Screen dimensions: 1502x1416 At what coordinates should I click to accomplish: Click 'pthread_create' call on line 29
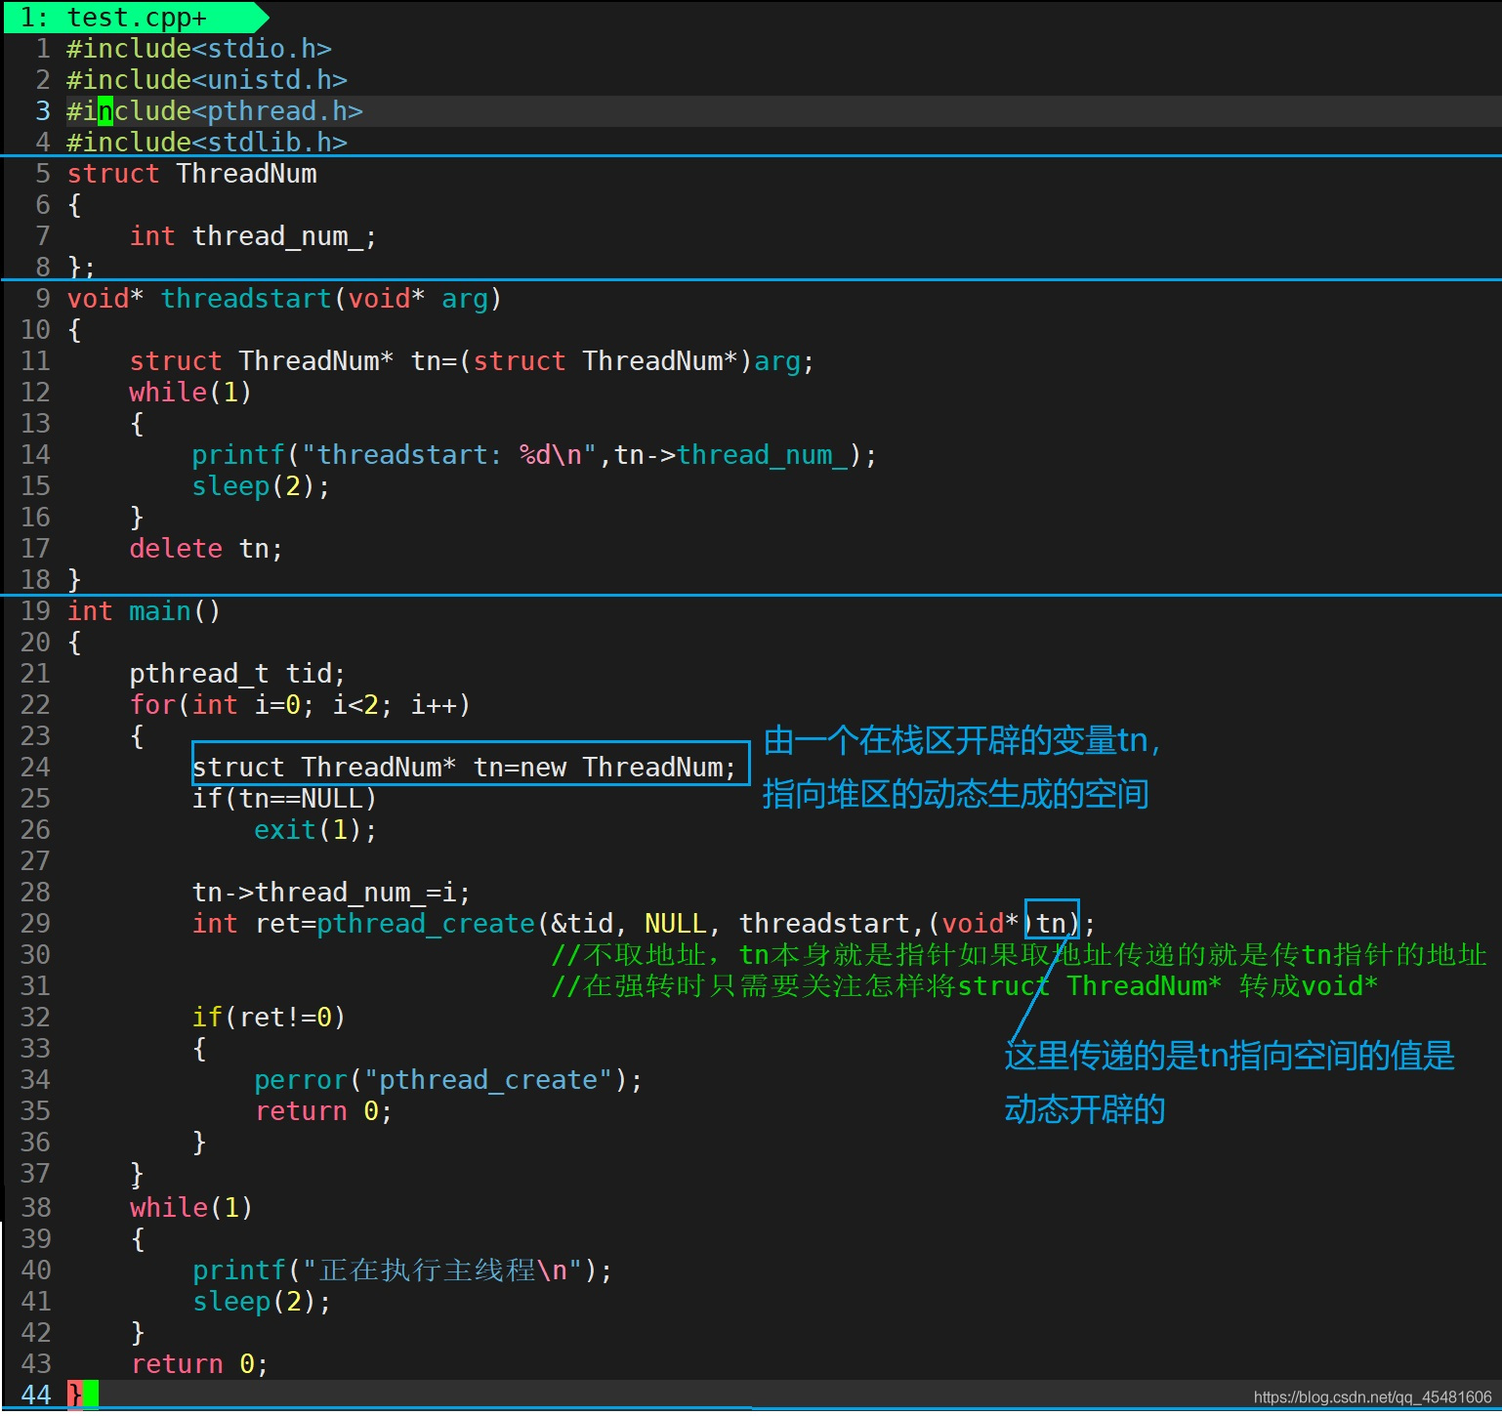point(426,924)
